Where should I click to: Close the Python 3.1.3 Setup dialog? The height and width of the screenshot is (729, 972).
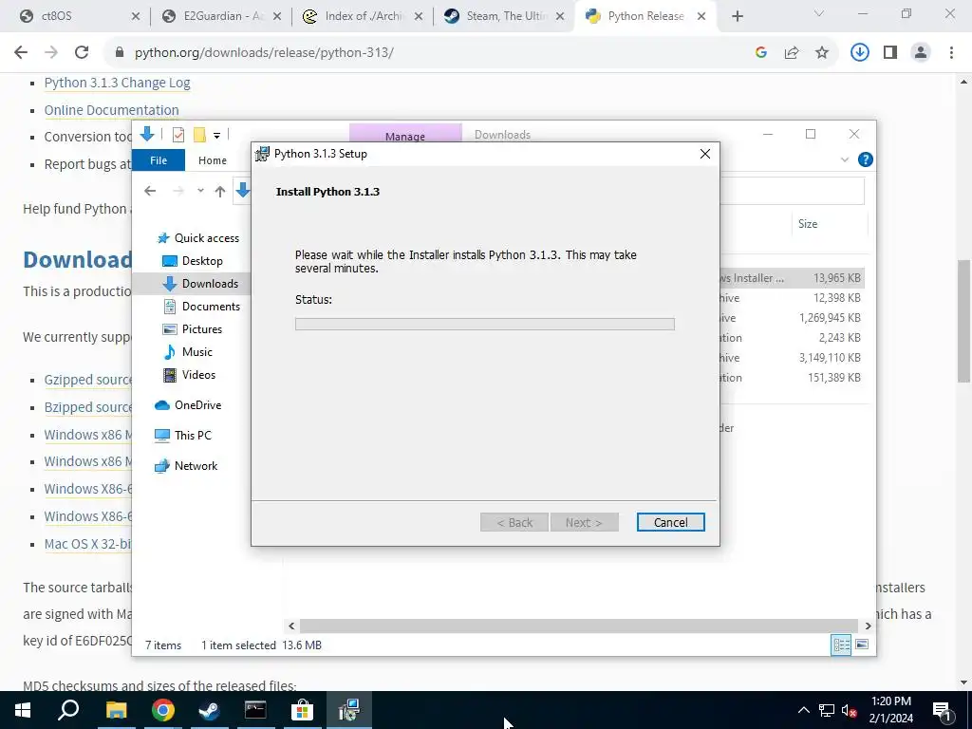point(705,154)
